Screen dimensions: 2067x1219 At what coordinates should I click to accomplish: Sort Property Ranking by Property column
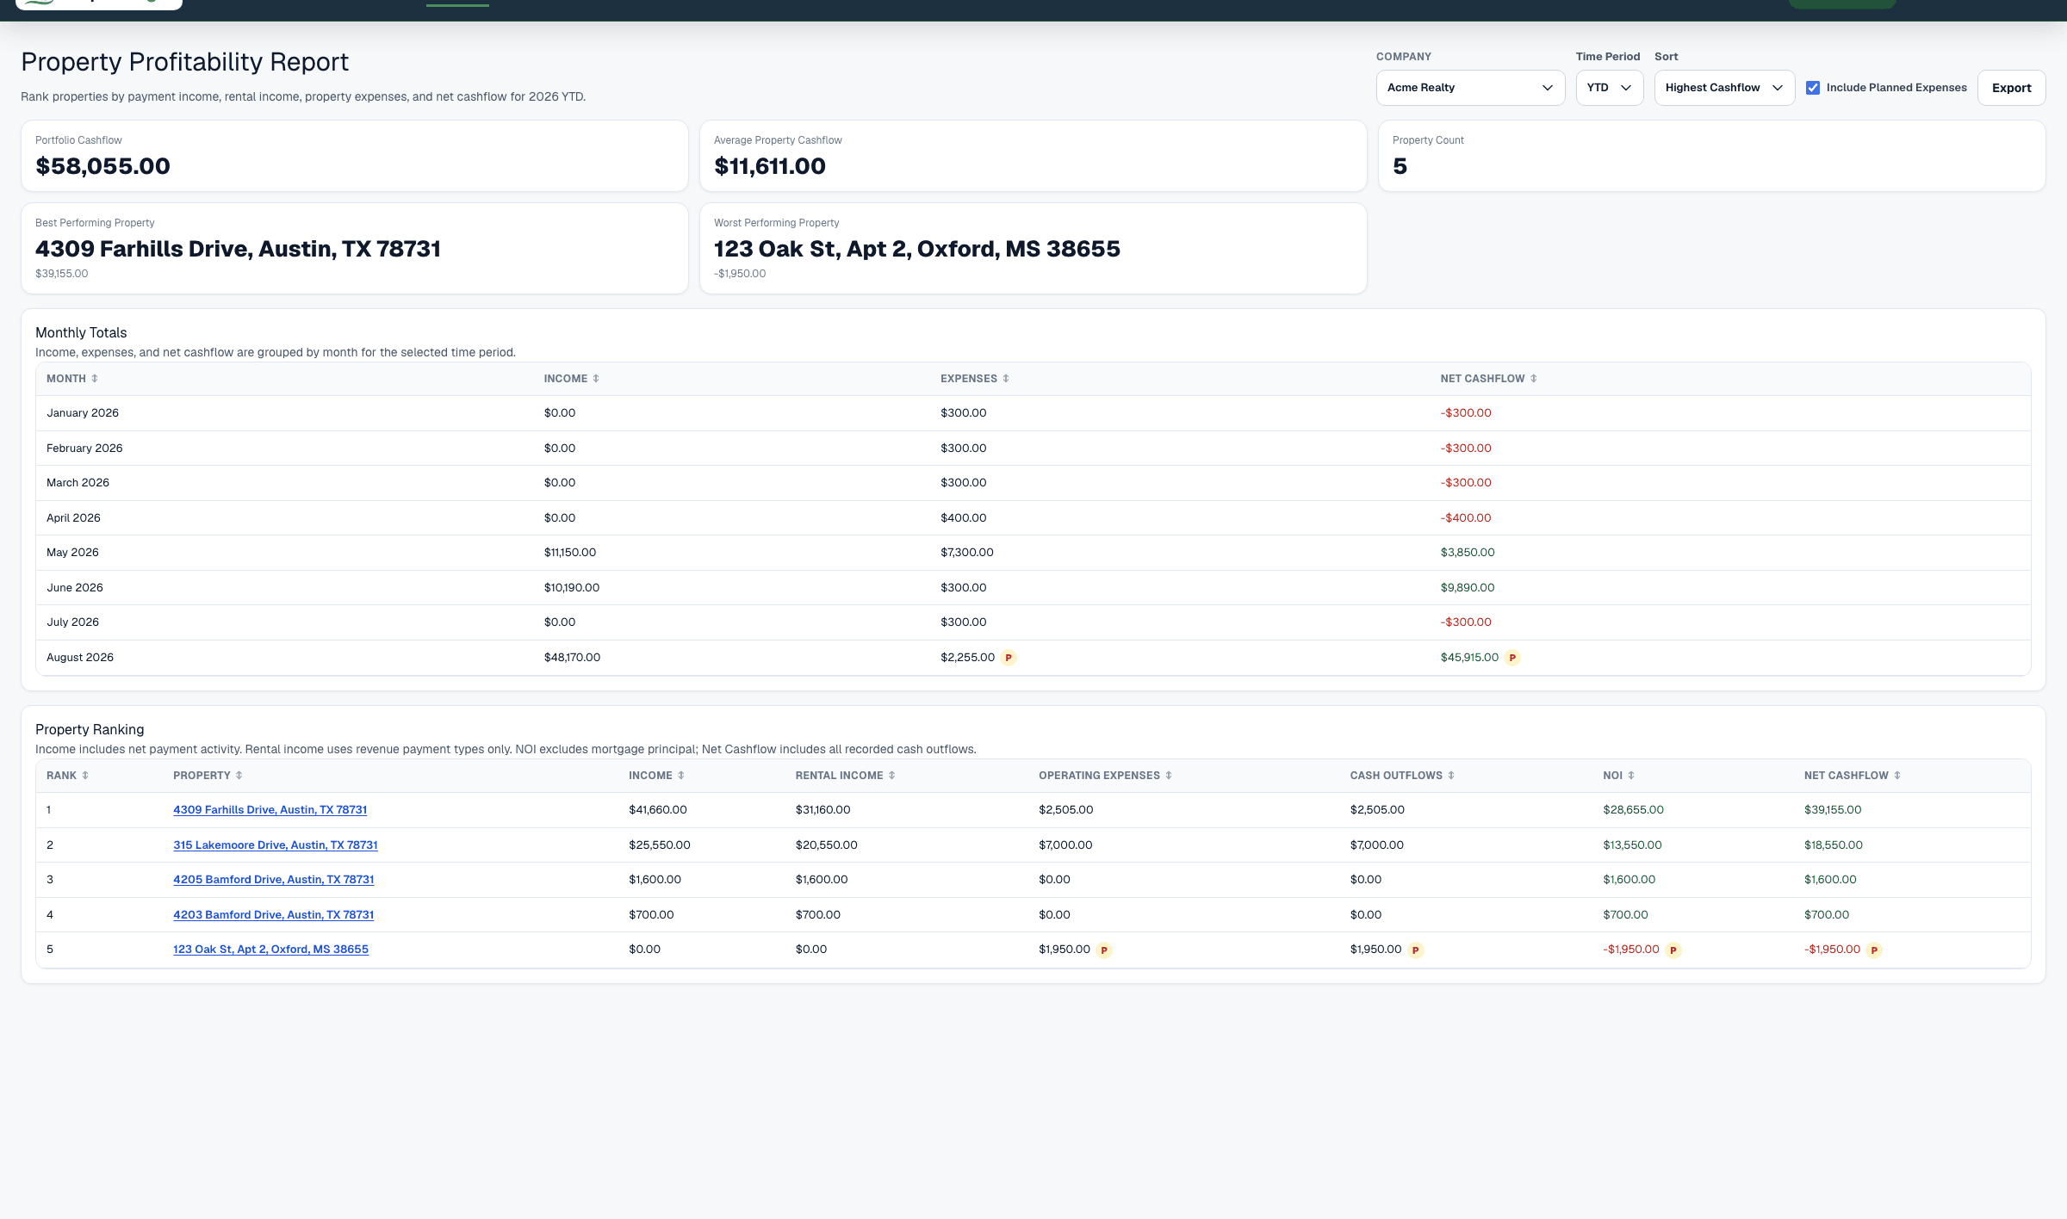click(x=208, y=776)
